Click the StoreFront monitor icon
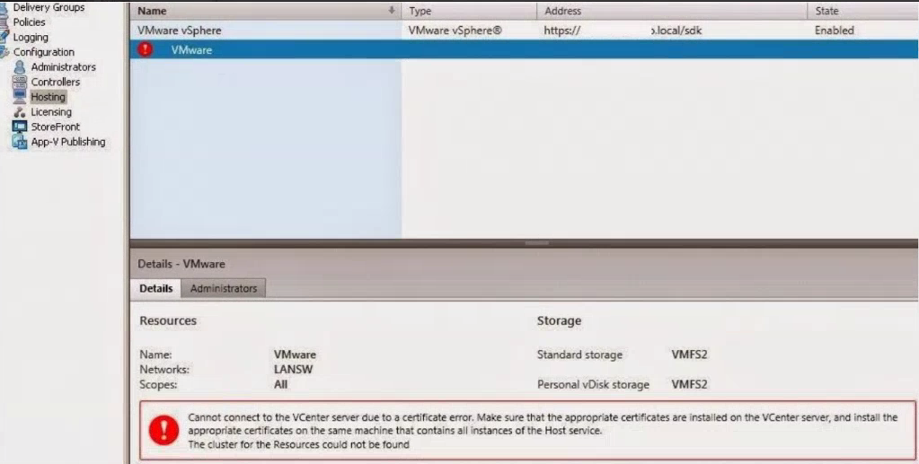Image resolution: width=919 pixels, height=464 pixels. click(19, 127)
